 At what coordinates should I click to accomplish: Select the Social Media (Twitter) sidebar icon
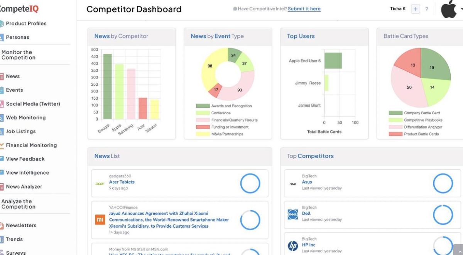pos(2,104)
